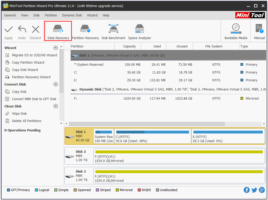Select Disk 3 F: mirrored volume block
Screen dimensions: 268x200
179,175
